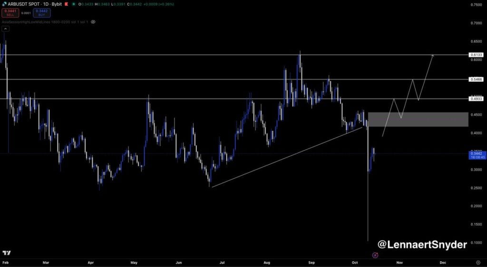Collapse the indicator legend with chevron
487x267 pixels.
point(5,29)
